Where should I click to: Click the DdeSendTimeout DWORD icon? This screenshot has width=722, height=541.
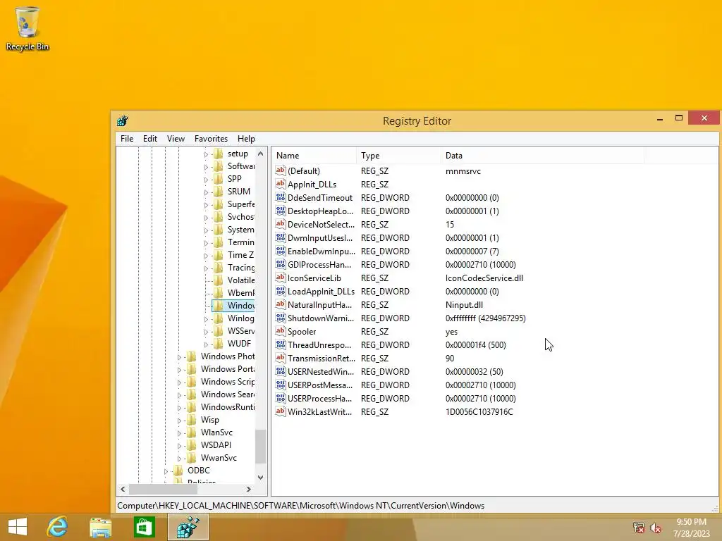point(281,197)
